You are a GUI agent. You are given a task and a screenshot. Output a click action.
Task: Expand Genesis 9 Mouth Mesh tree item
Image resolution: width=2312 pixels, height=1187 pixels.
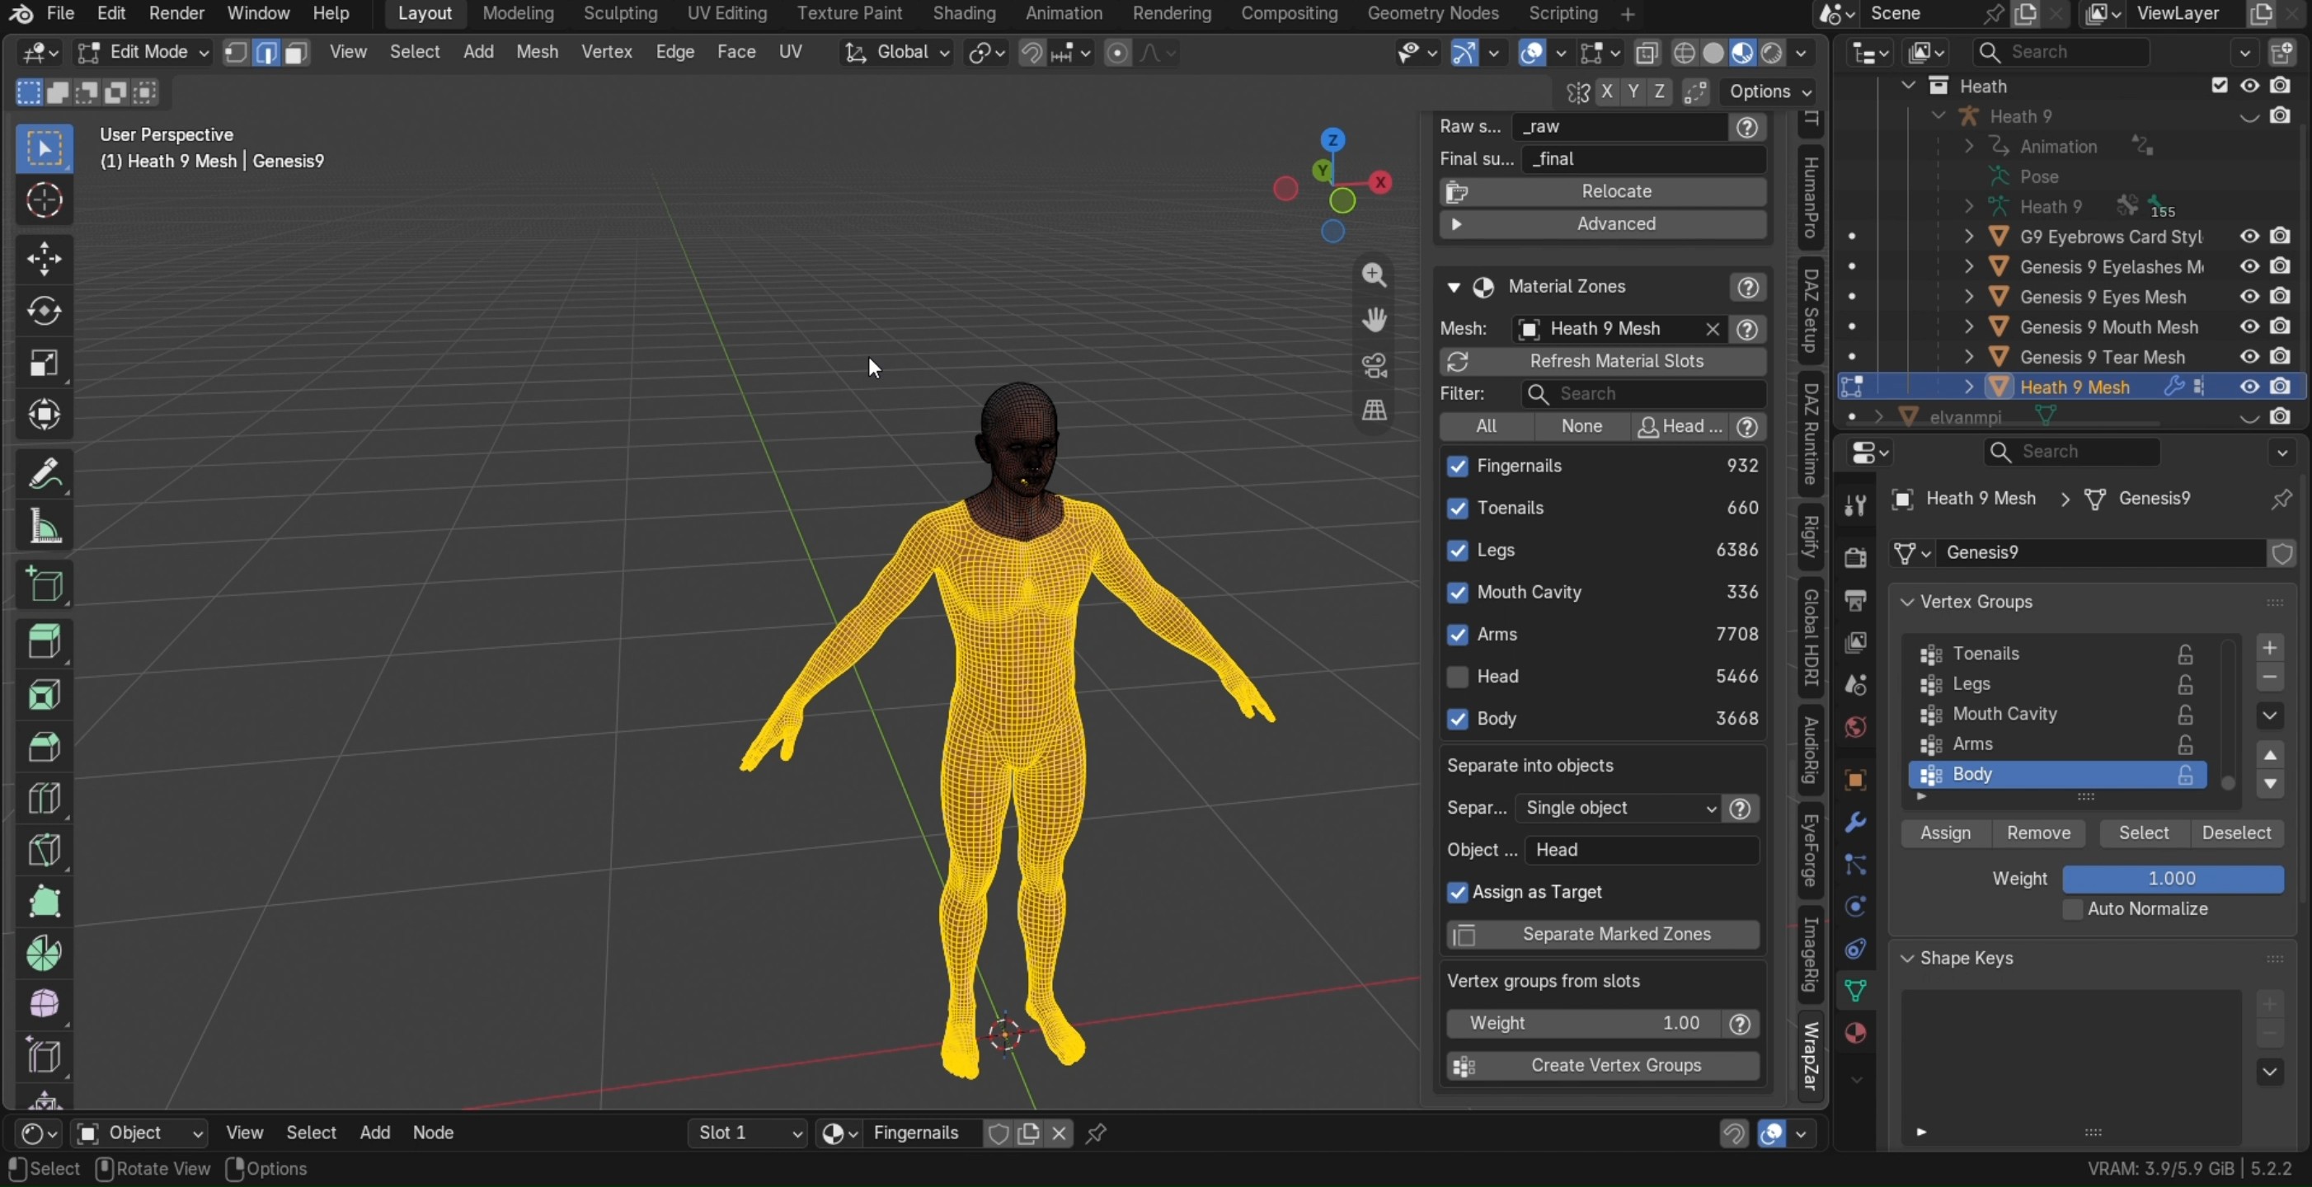(1968, 326)
